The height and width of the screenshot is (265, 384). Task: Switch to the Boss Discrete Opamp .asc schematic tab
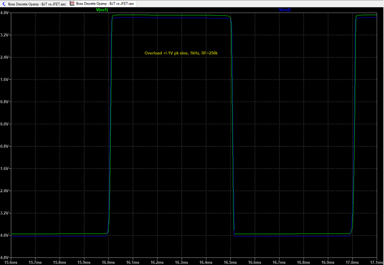coord(34,4)
